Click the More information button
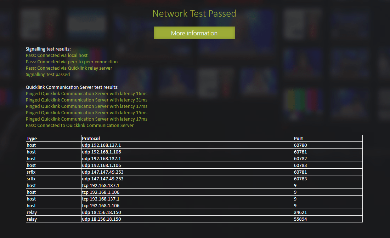Screen dimensions: 390x238 pos(194,33)
